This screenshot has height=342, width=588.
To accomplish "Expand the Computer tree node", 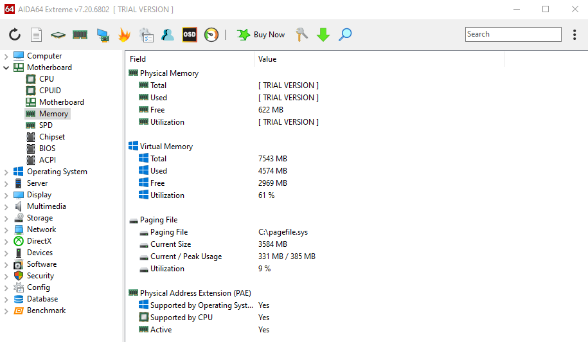I will coord(6,57).
